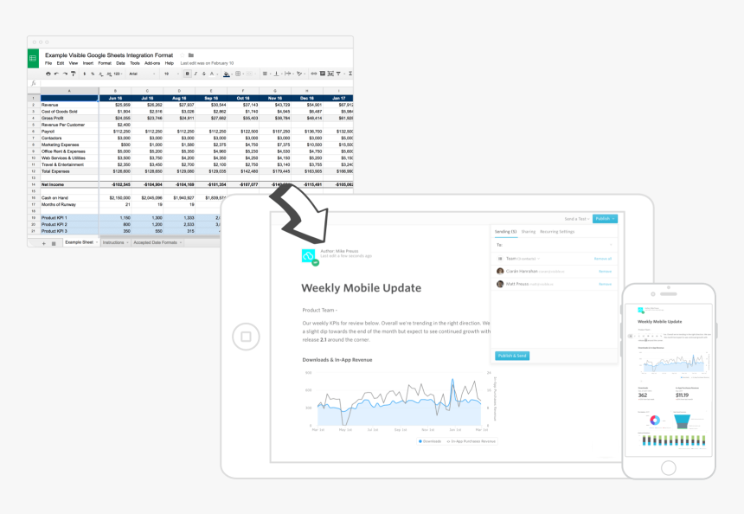Toggle strikethrough formatting in Sheets
This screenshot has height=514, width=744.
203,74
